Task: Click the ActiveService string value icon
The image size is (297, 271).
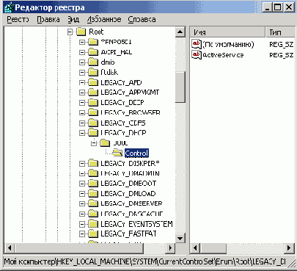Action: point(197,54)
